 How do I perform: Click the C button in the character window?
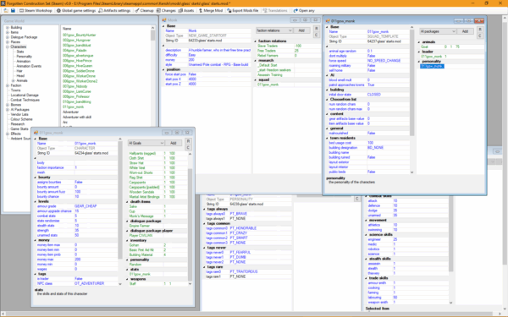188,148
